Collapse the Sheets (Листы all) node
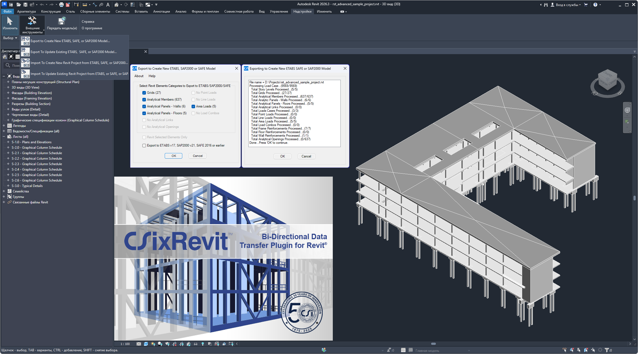Viewport: 638px width, 354px height. click(x=4, y=137)
